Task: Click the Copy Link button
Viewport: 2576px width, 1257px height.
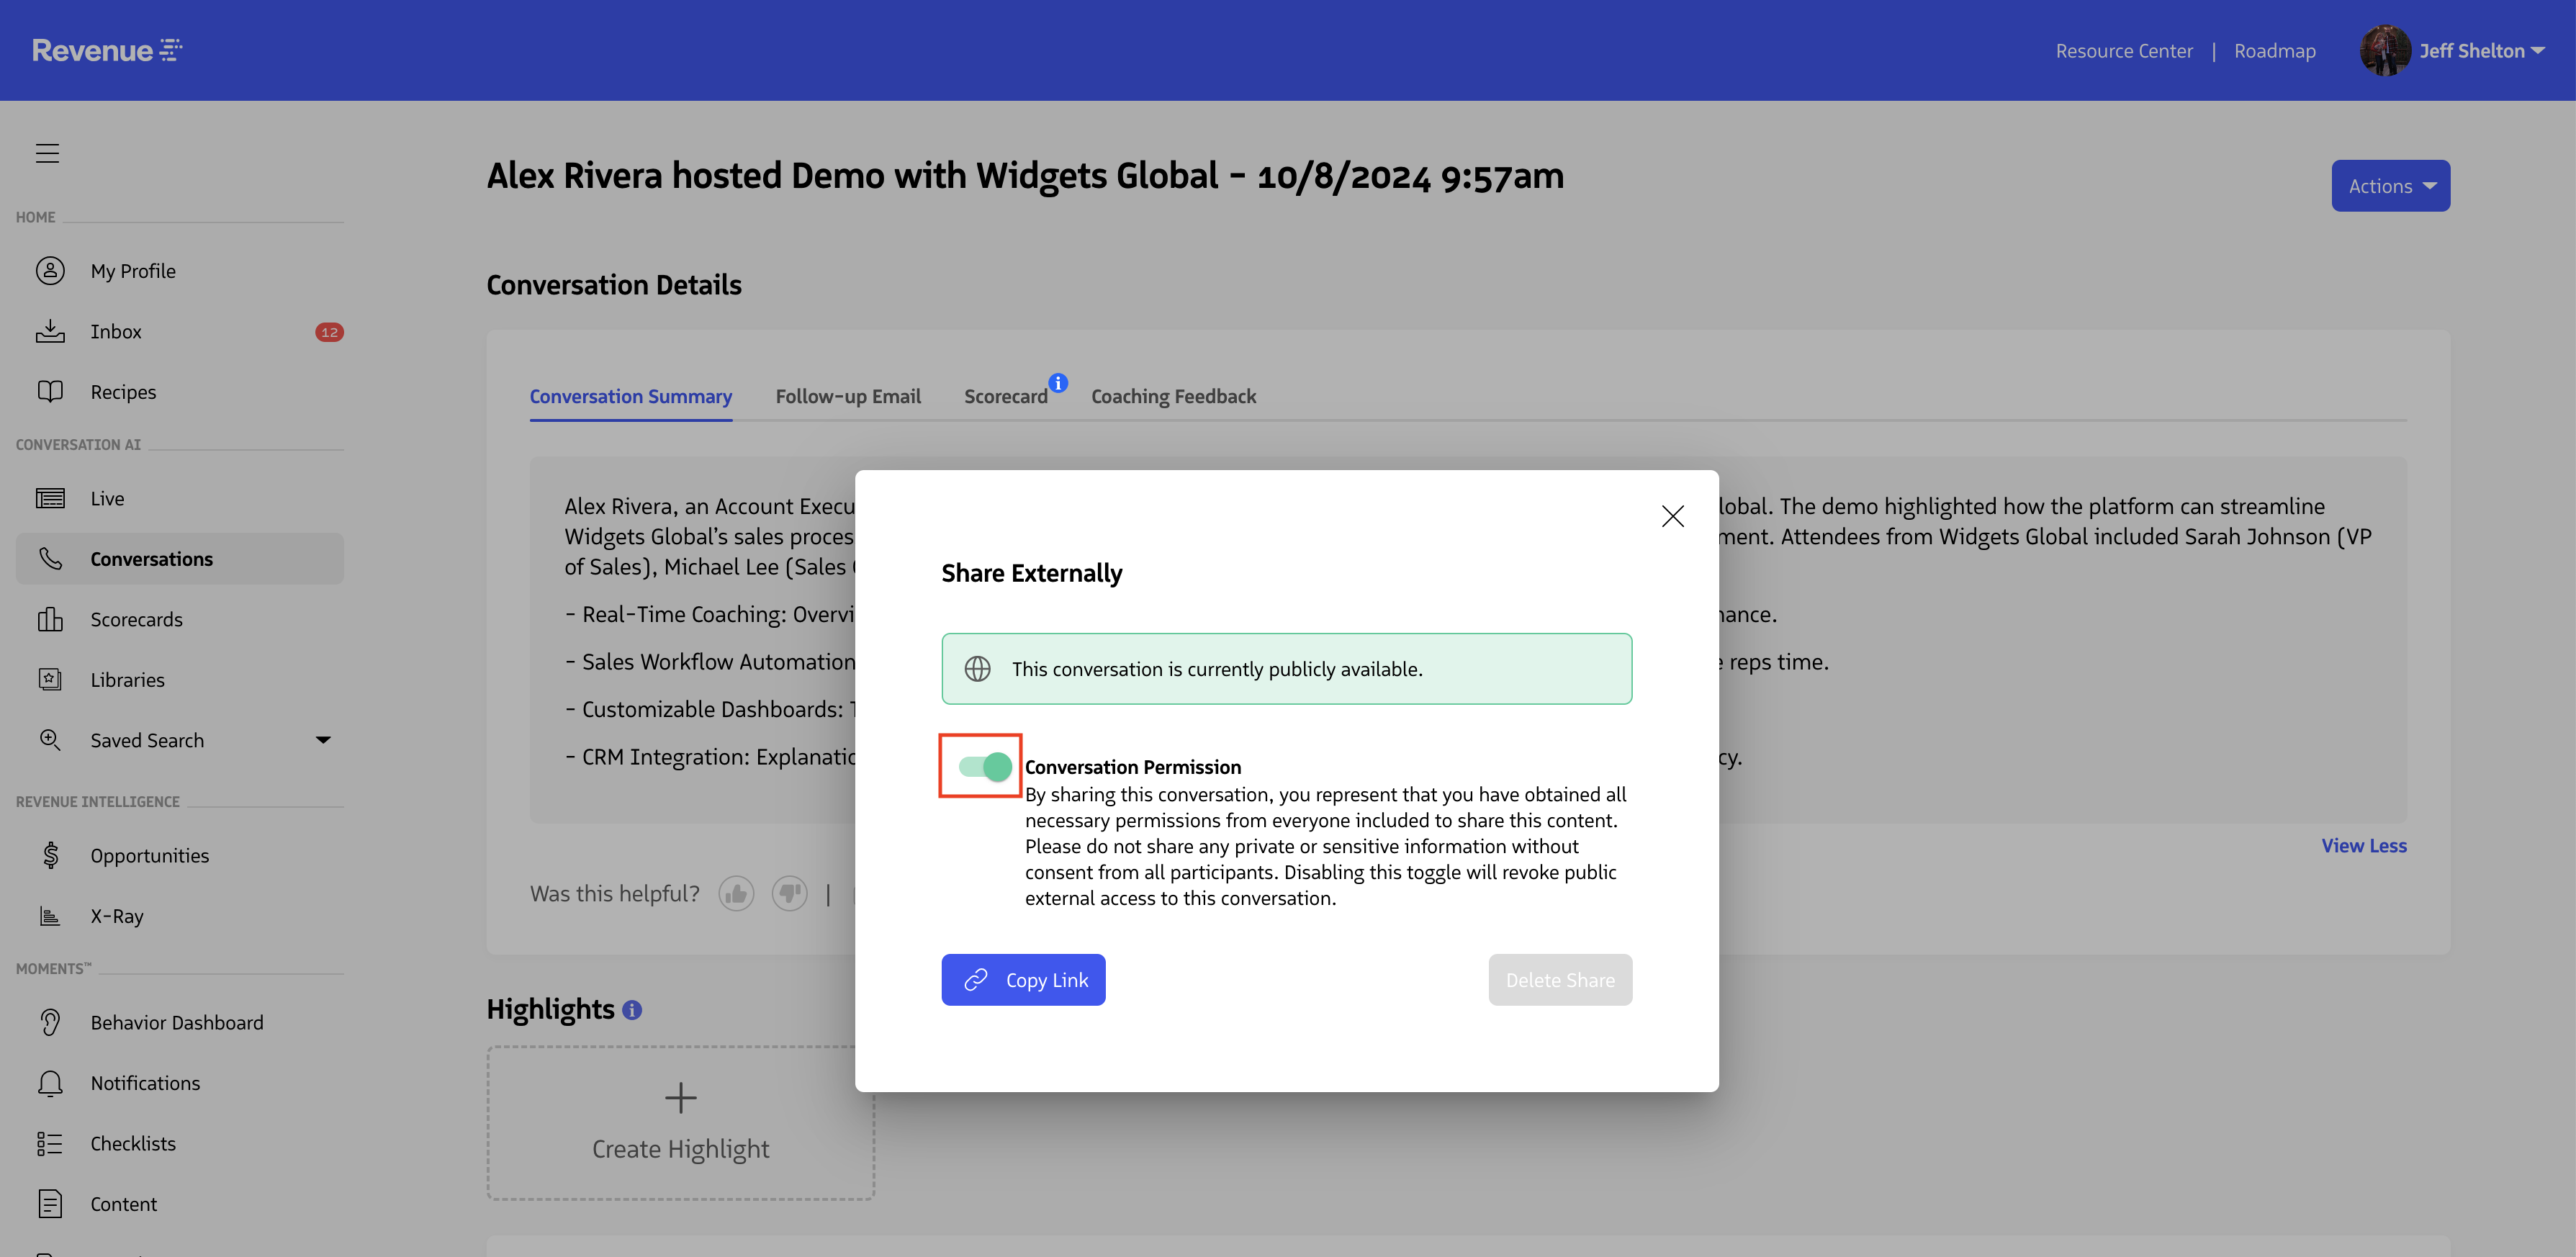Action: click(x=1023, y=979)
